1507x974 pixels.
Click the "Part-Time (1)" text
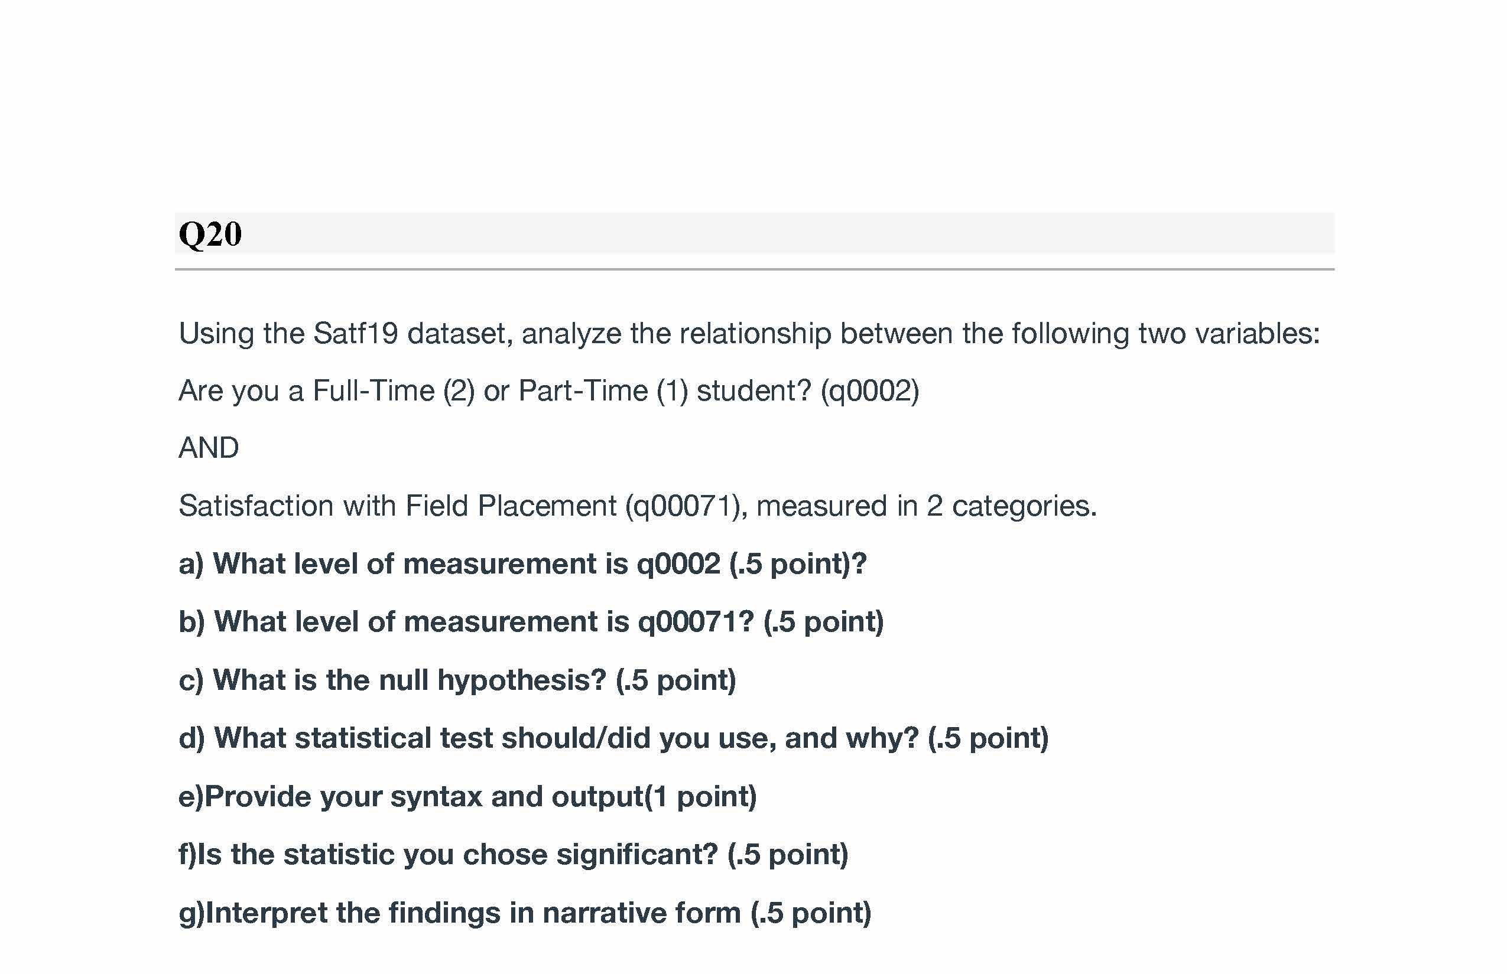click(x=603, y=390)
